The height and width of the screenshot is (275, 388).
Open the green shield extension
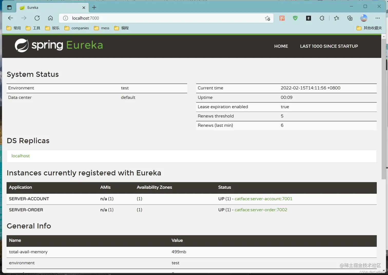click(295, 18)
